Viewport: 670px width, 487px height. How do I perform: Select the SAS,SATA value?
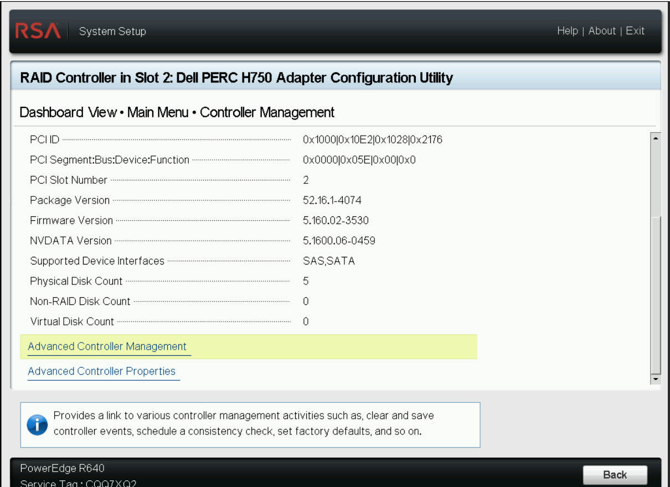(x=329, y=261)
